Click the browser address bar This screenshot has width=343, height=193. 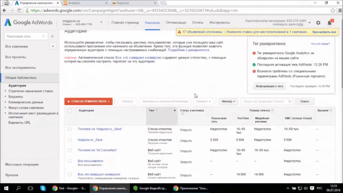tap(177, 10)
